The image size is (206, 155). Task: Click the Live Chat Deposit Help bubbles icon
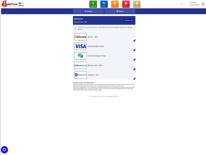click(80, 56)
